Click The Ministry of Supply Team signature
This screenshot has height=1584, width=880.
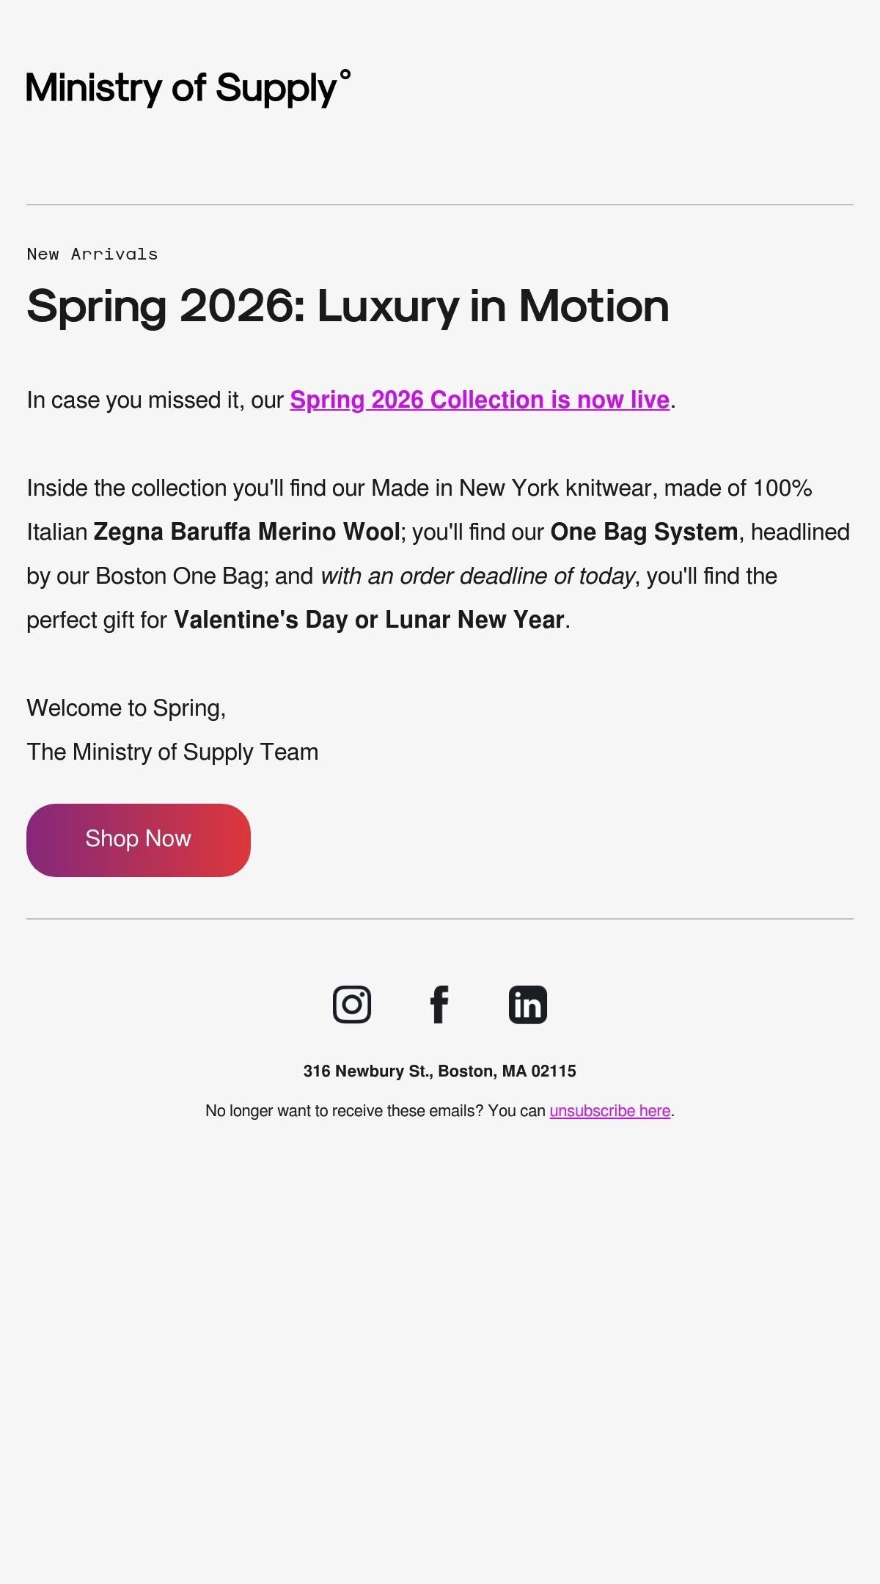172,752
